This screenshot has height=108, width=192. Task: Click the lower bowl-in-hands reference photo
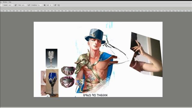point(67,82)
